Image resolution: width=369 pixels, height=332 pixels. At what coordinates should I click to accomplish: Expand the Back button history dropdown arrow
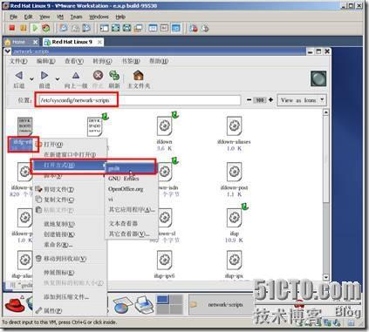click(x=31, y=78)
